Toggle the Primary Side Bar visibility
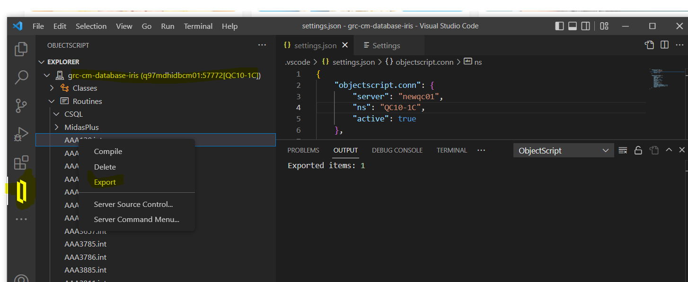 click(x=559, y=26)
